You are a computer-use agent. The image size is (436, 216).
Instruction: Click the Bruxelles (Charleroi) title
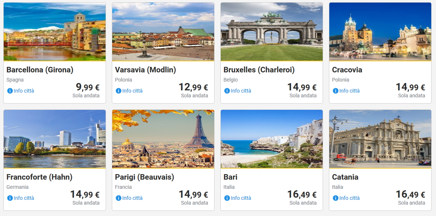259,70
